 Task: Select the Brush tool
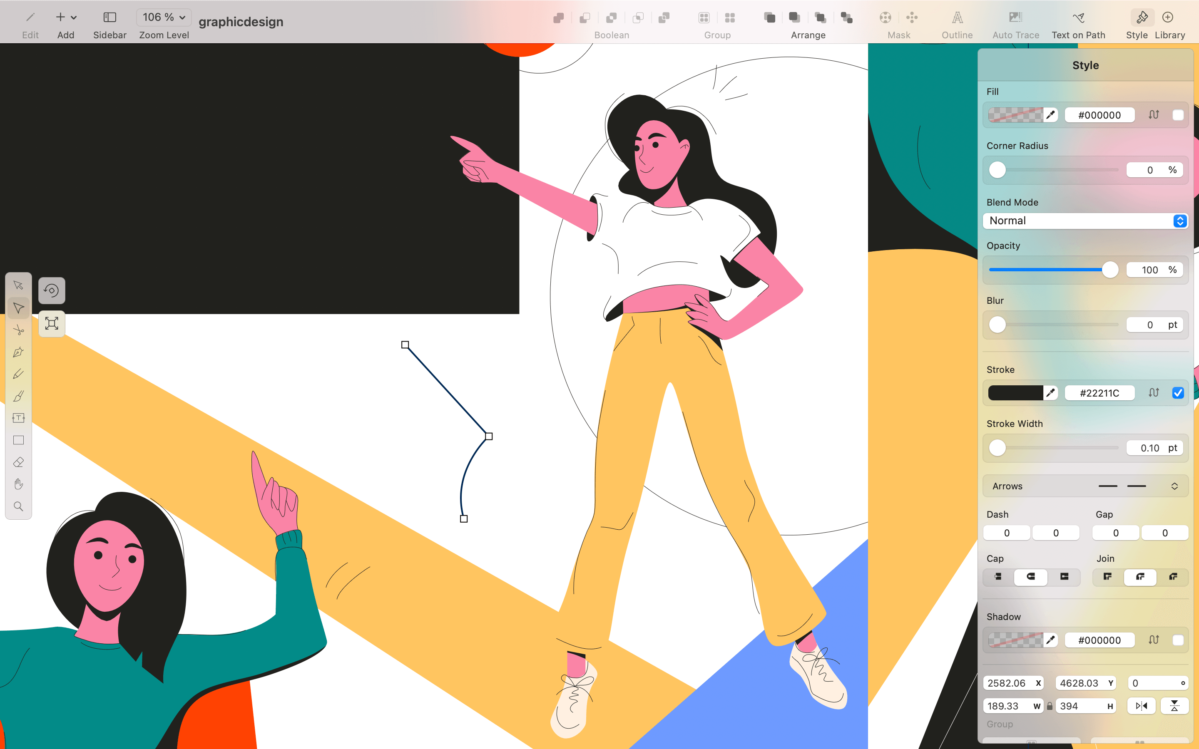(18, 396)
